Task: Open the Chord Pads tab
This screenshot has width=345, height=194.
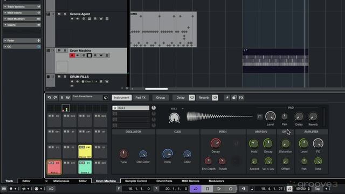Action: coord(164,181)
